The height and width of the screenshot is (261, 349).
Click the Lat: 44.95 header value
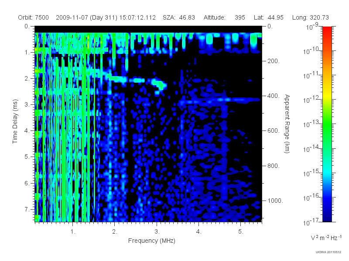(269, 17)
